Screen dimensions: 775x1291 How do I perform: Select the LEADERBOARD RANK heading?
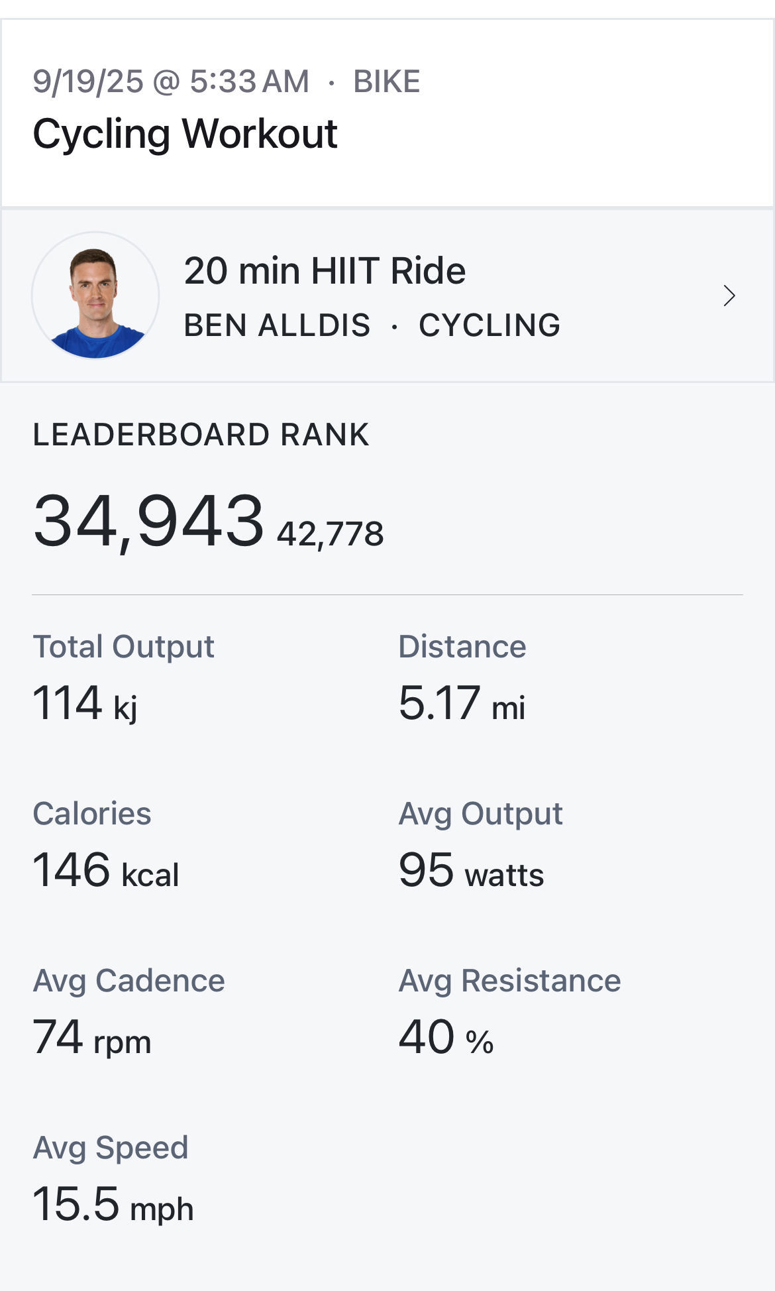pyautogui.click(x=201, y=435)
